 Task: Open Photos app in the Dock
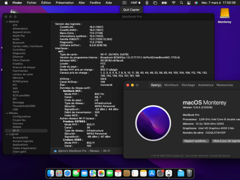pos(101,173)
